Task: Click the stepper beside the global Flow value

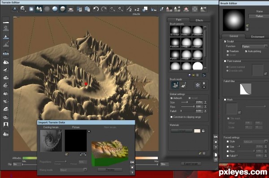Action: click(205, 107)
